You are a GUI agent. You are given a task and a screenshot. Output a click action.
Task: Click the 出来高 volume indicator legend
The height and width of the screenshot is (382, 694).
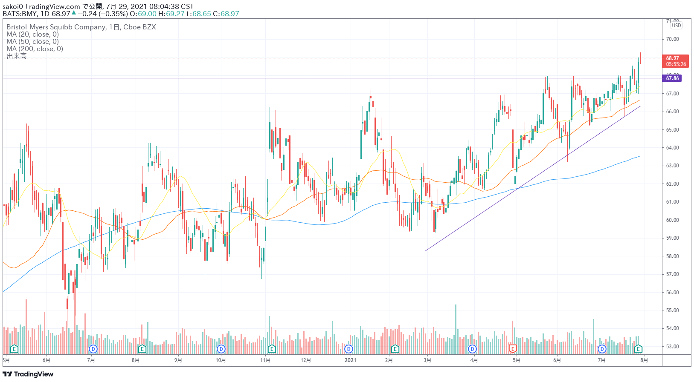pos(16,56)
